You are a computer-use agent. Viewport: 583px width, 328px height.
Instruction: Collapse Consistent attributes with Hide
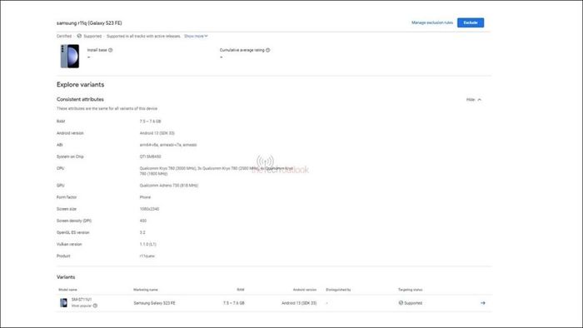474,100
